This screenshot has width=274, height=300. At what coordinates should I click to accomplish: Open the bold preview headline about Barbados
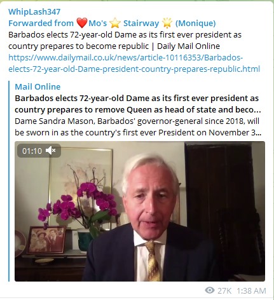(138, 104)
